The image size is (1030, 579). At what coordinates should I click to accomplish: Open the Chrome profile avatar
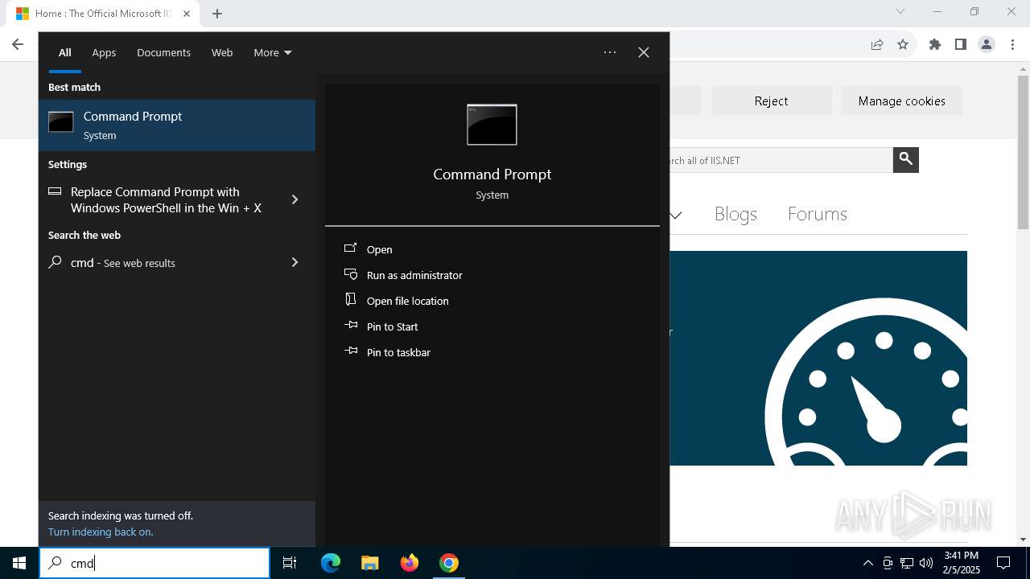987,44
